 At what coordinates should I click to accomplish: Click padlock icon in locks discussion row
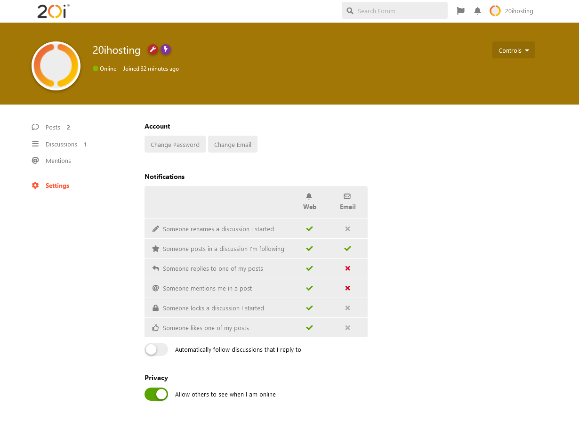pyautogui.click(x=156, y=308)
